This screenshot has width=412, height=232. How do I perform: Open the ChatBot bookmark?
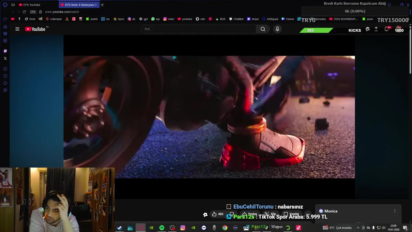click(x=236, y=19)
